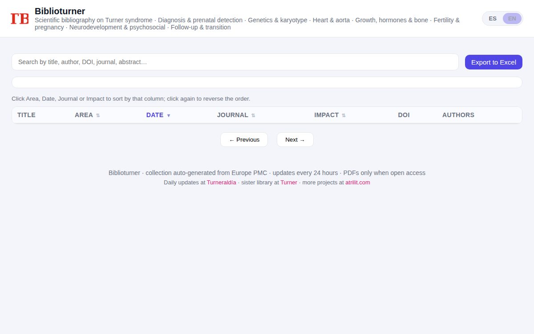Switch language to ES
This screenshot has width=534, height=334.
tap(493, 18)
